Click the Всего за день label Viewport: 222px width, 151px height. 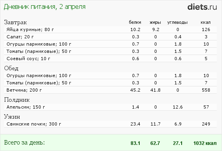[x=24, y=143]
